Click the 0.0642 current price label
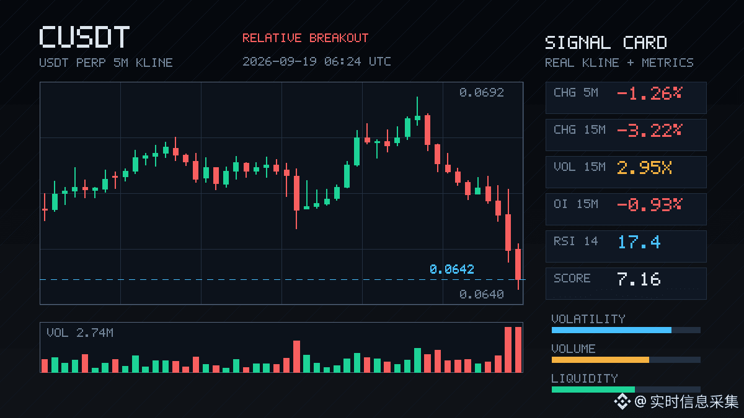The width and height of the screenshot is (744, 418). click(x=451, y=269)
